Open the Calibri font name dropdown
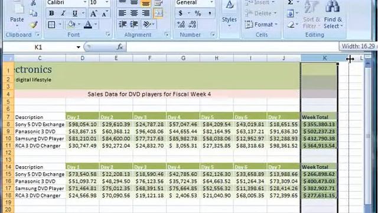The height and width of the screenshot is (213, 378). pos(84,2)
